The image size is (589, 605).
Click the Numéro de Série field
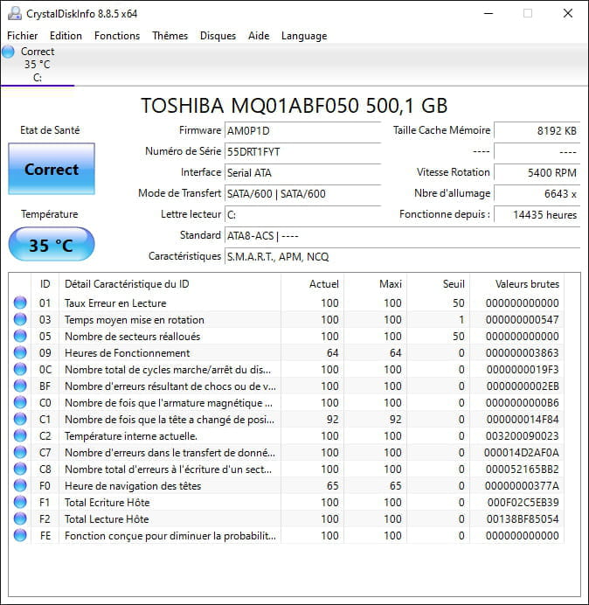coord(302,151)
